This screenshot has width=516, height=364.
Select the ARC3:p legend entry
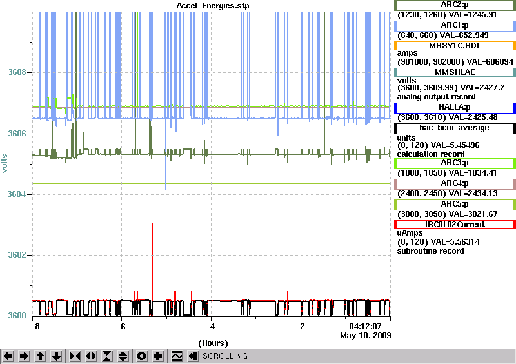tap(455, 163)
